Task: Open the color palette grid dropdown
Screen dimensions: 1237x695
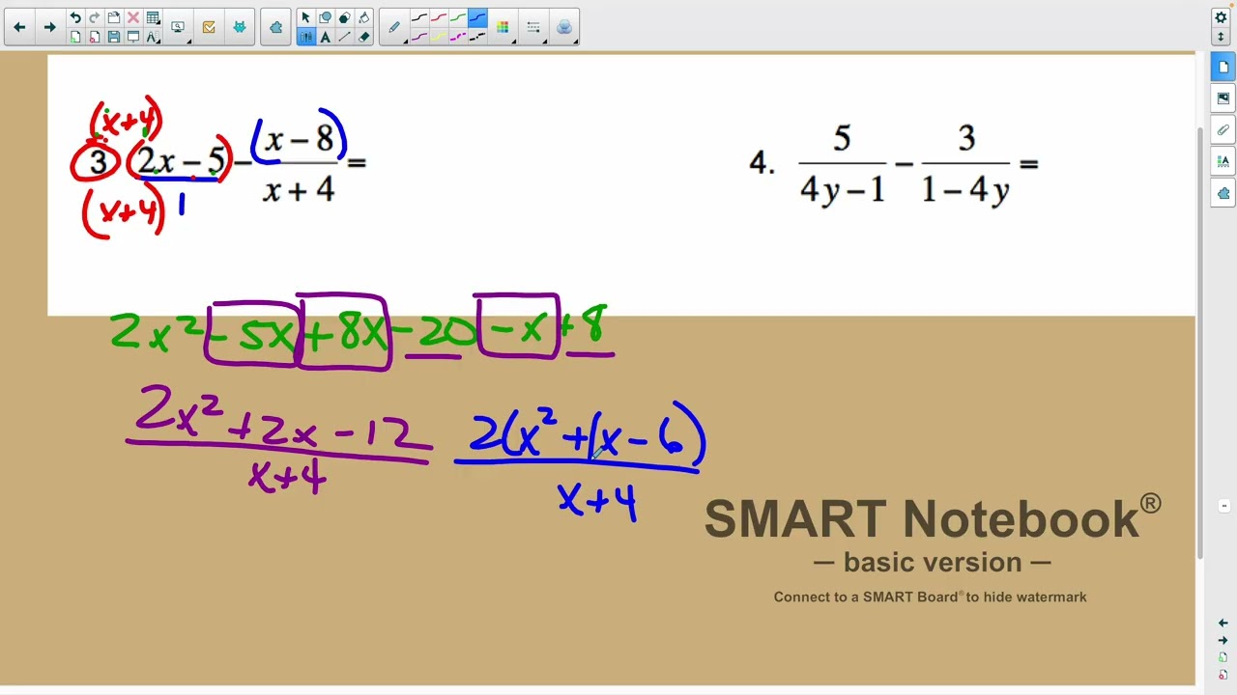Action: tap(503, 27)
